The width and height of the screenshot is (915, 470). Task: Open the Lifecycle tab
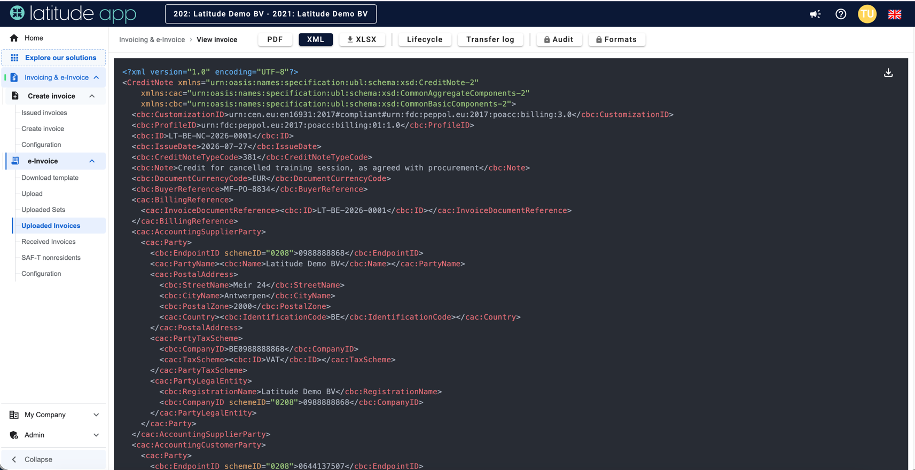tap(425, 39)
